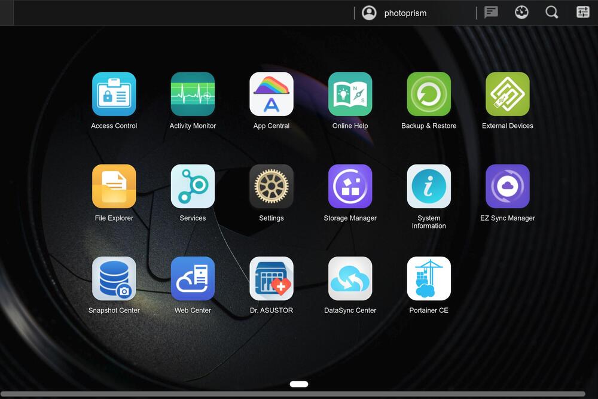Open Dr. ASUSTOR diagnostics

tap(271, 278)
